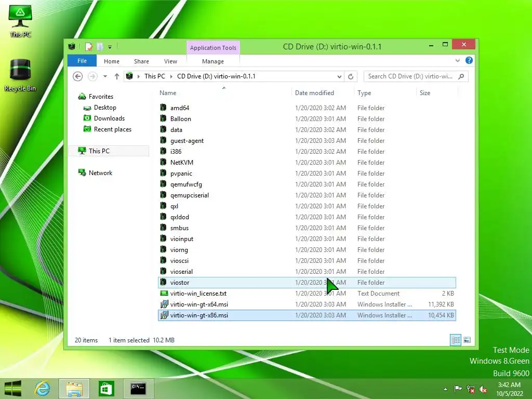532x399 pixels.
Task: Open the View ribbon tab
Action: 170,61
